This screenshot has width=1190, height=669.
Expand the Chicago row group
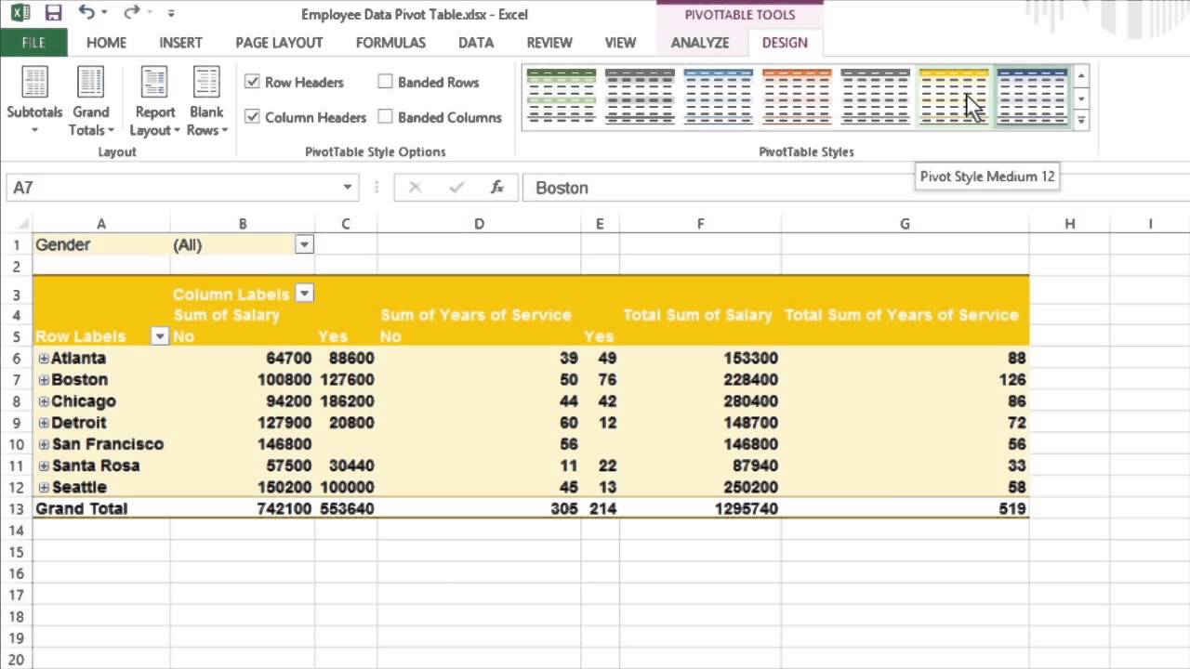coord(44,400)
